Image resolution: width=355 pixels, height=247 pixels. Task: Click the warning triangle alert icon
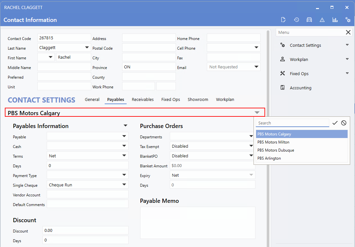322,20
